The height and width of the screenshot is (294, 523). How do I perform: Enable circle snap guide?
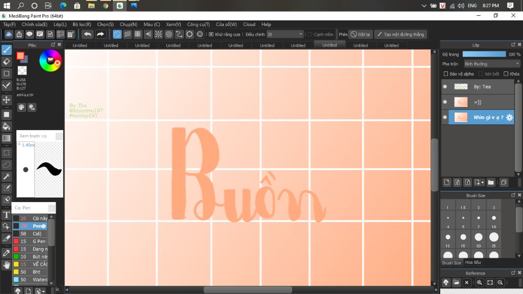coord(169,34)
